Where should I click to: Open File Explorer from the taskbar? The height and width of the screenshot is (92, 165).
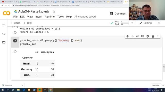(18, 90)
